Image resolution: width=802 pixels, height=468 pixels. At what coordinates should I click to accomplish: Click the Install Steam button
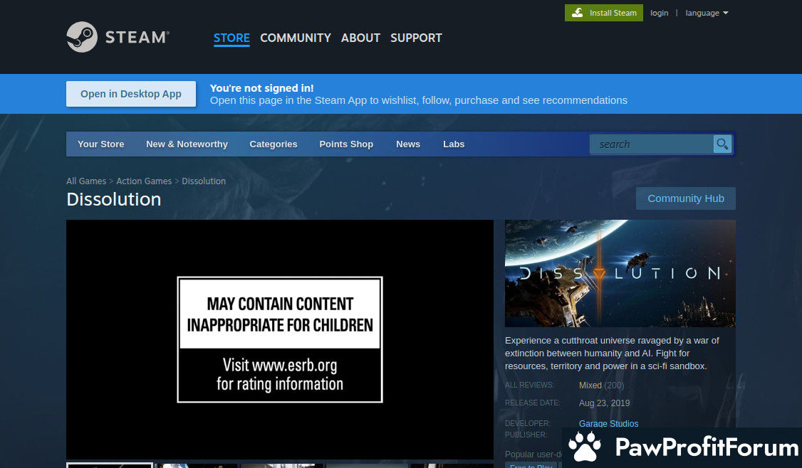point(603,13)
